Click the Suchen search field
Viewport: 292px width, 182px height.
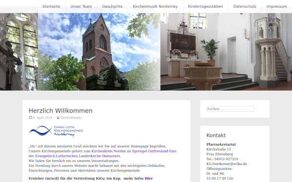(230, 109)
